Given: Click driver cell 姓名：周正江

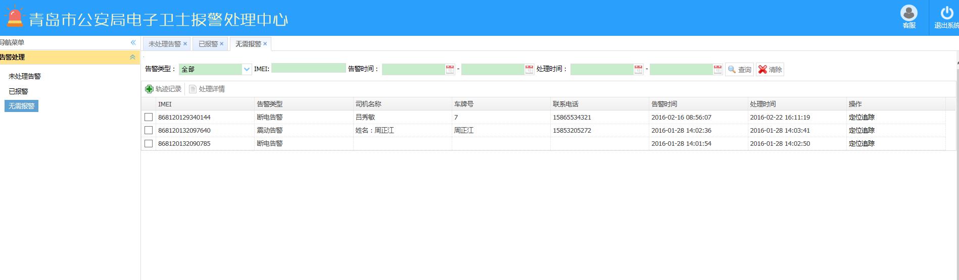Looking at the screenshot, I should [374, 130].
